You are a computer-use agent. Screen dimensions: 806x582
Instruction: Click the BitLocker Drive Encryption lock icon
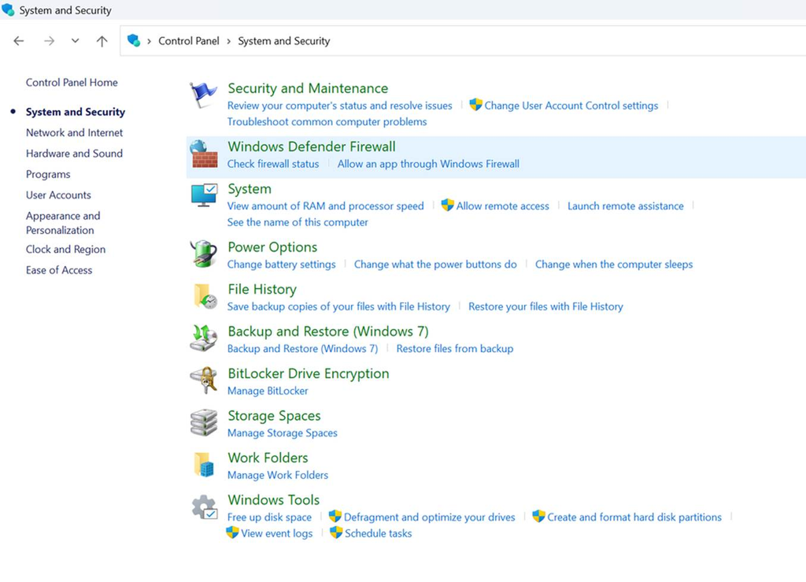click(x=204, y=380)
